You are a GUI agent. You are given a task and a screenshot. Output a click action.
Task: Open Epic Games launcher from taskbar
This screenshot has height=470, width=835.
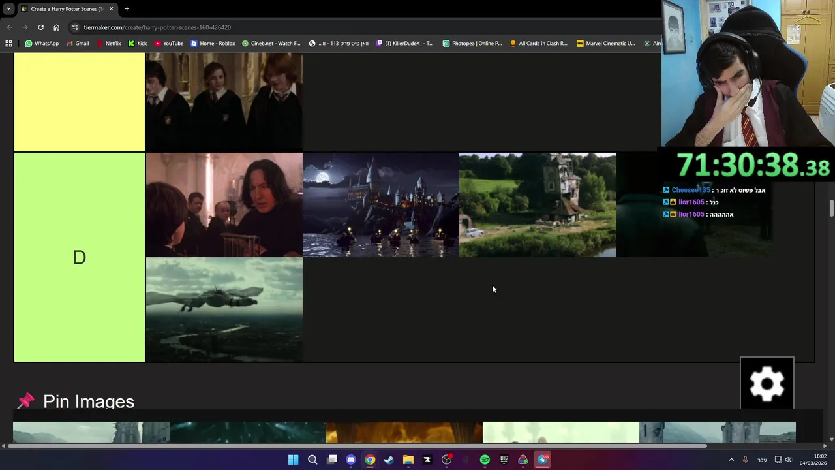click(504, 460)
